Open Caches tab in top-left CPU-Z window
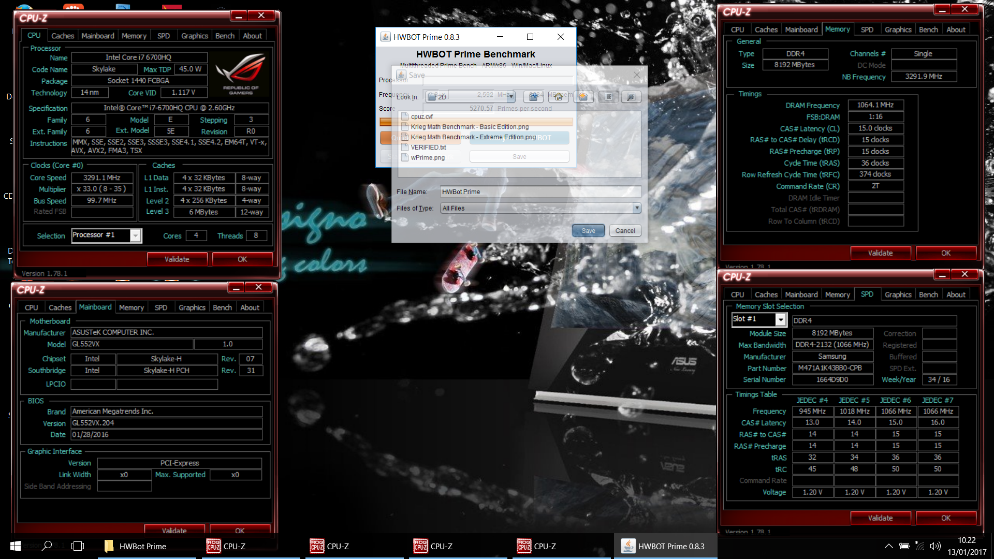The image size is (994, 559). 63,36
